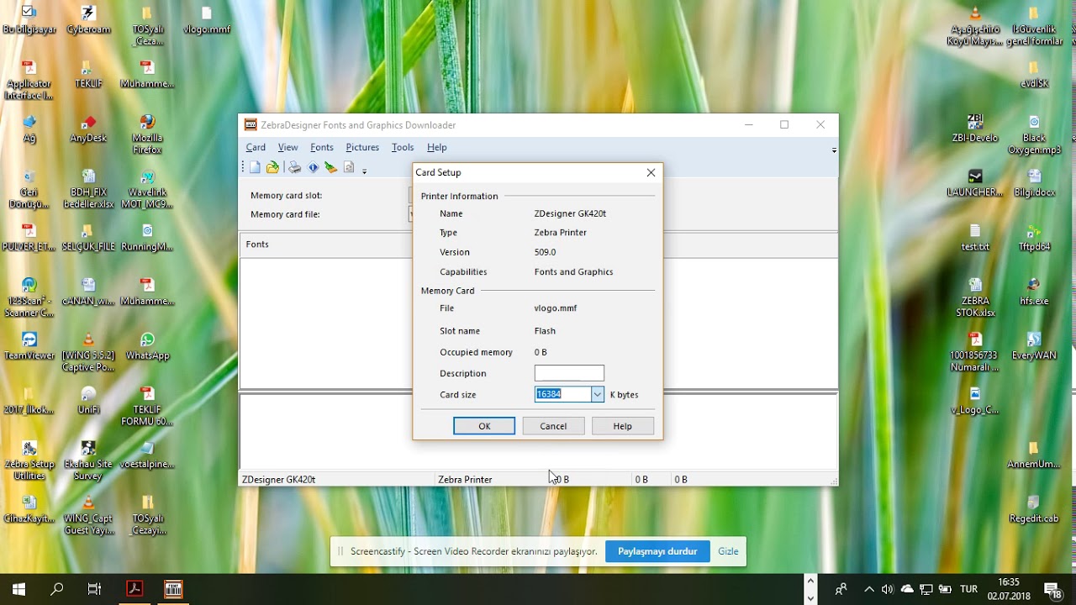Open the Tools menu
Screen dimensions: 1076x605
[403, 147]
